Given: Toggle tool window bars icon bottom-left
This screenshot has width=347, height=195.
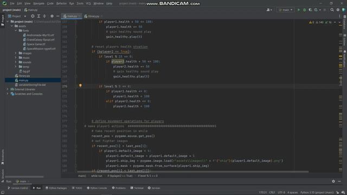Looking at the screenshot, I should [x=2, y=193].
